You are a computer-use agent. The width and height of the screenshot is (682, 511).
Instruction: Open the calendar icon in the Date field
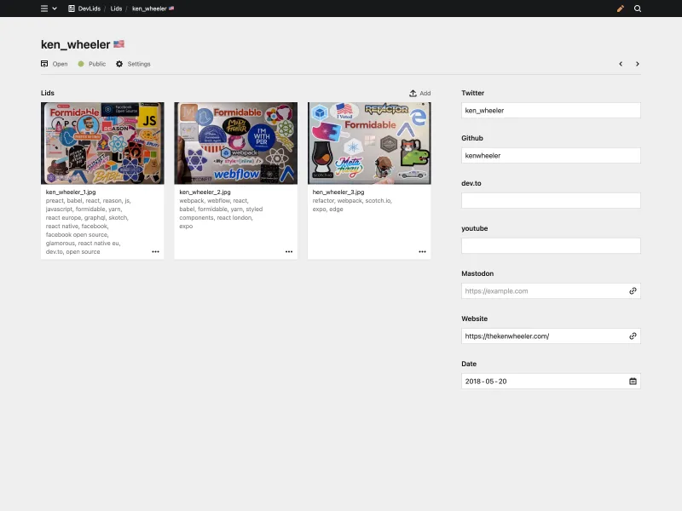tap(633, 381)
